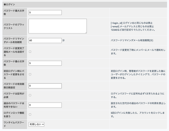Click the 初回ログイン時、管理者が description text
Screen dimensions: 169x131
point(138,74)
